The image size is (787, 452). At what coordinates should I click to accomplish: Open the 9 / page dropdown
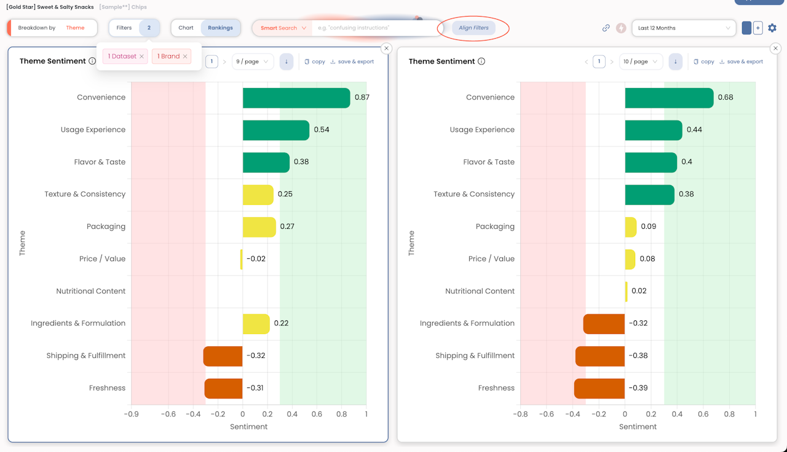253,61
